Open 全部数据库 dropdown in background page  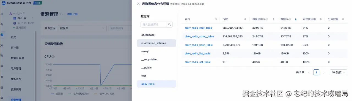point(120,28)
